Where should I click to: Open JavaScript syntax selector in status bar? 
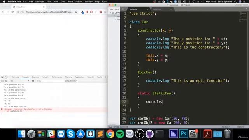click(x=240, y=127)
